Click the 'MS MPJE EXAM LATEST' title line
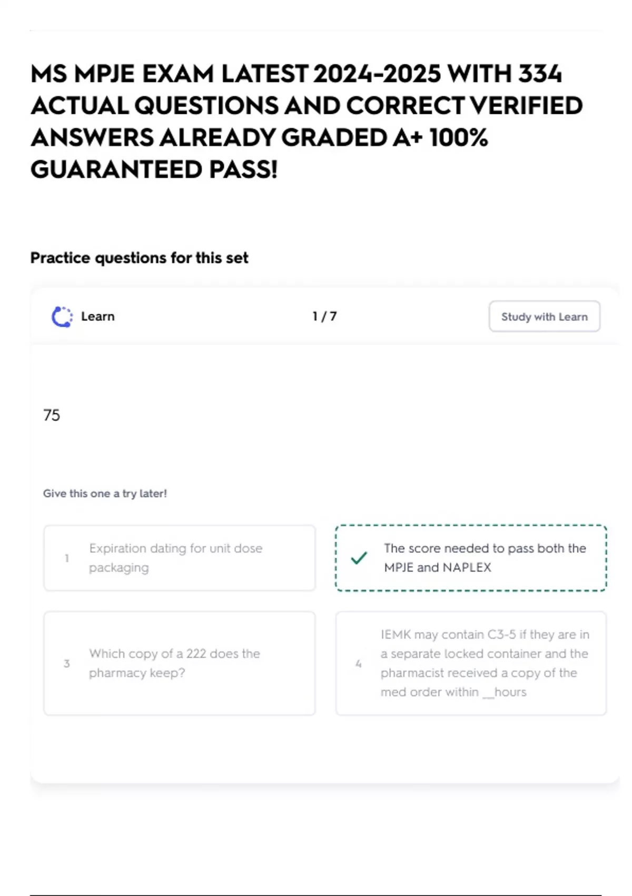This screenshot has height=896, width=632. tap(296, 74)
